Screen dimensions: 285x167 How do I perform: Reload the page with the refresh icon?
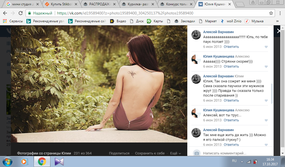20,13
